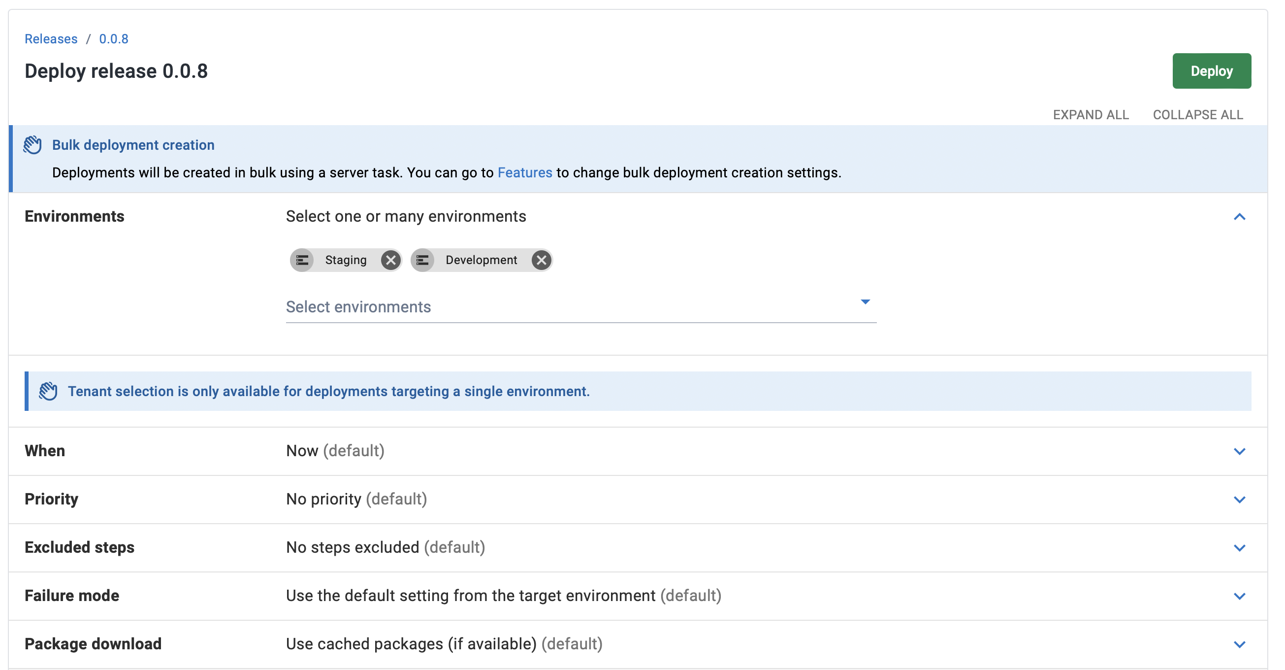Click the Bulk deployment creation hand icon

(33, 145)
